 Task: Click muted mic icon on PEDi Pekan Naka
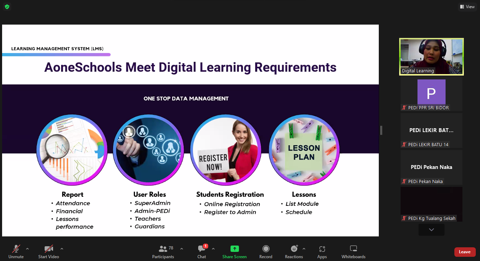click(404, 181)
